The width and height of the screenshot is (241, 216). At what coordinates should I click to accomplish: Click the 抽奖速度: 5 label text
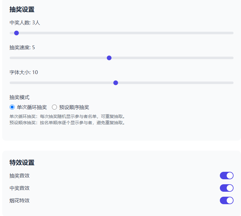(x=22, y=48)
